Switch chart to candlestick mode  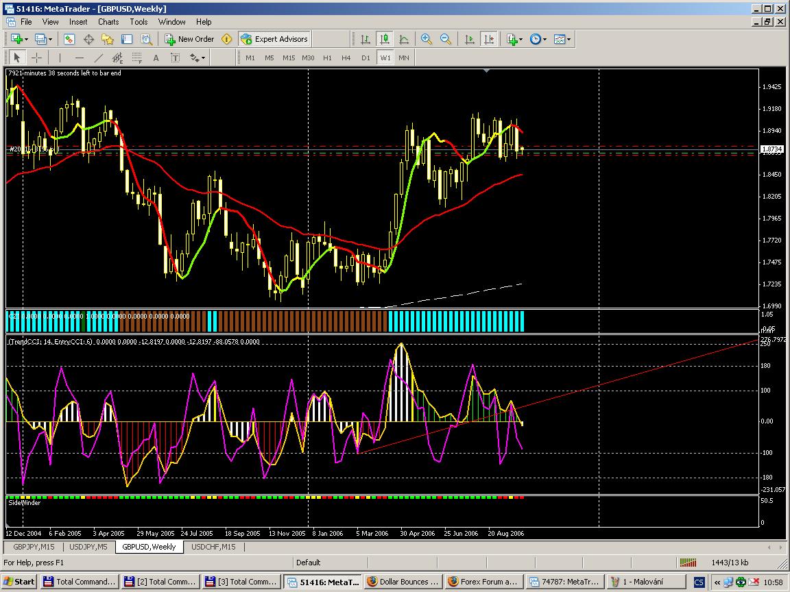[385, 39]
